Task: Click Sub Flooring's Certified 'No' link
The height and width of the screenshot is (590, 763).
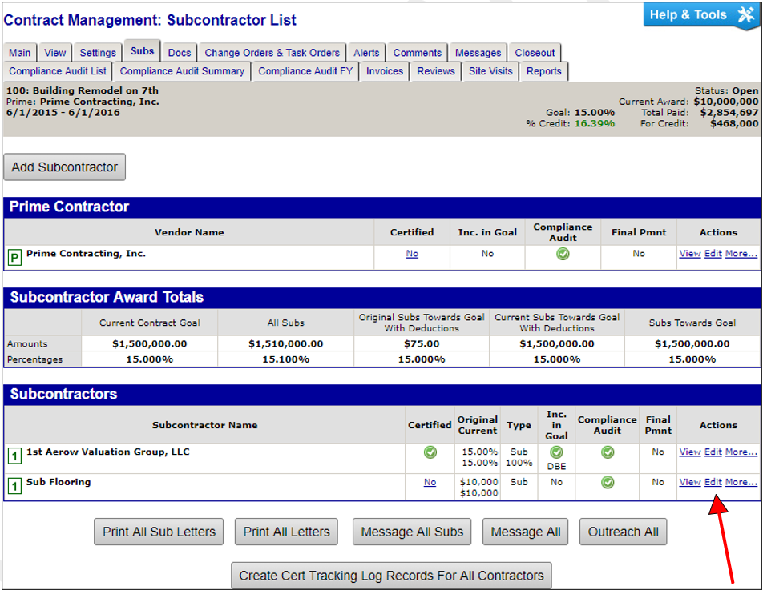Action: tap(430, 482)
